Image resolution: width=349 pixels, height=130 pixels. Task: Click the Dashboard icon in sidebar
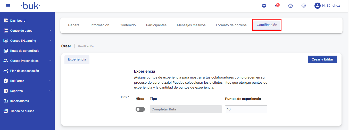6,21
